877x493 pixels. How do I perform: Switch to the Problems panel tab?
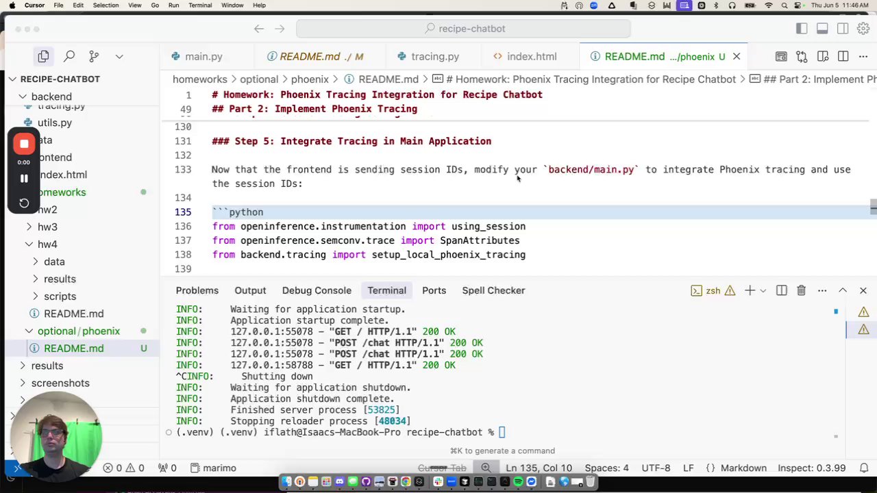pos(197,290)
